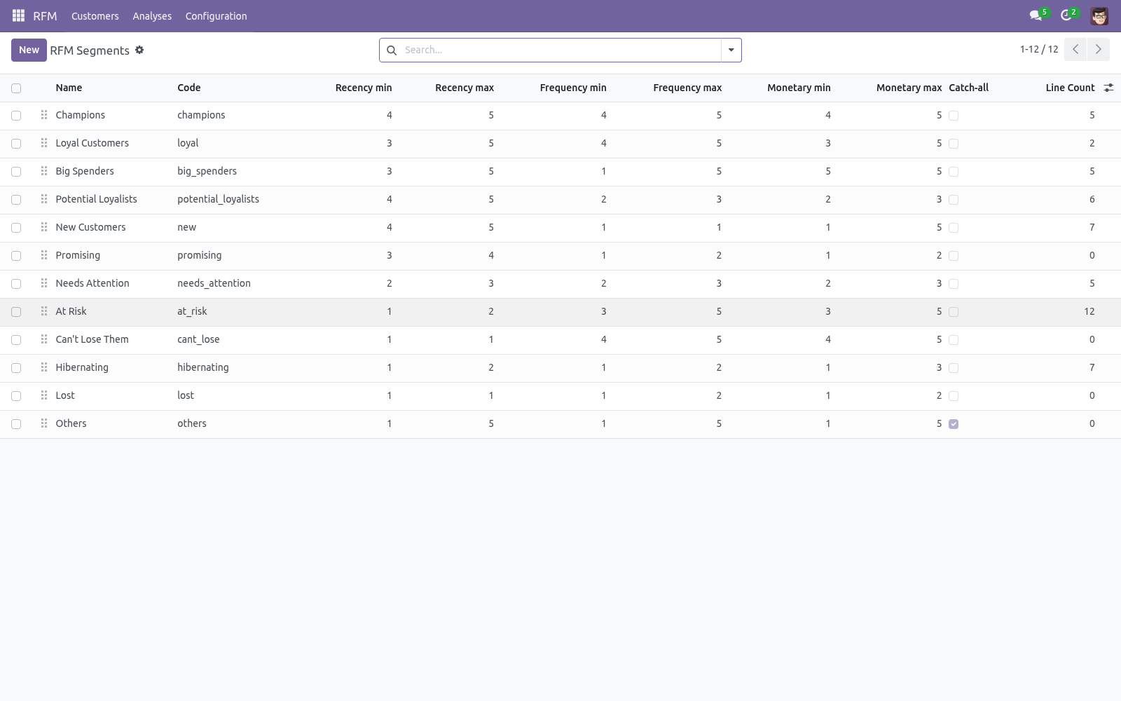This screenshot has width=1121, height=701.
Task: Select all rows with header checkbox
Action: point(16,88)
